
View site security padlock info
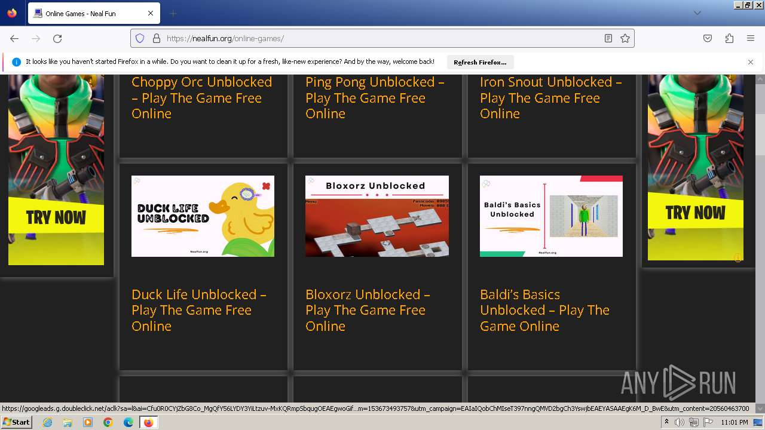[x=157, y=38]
